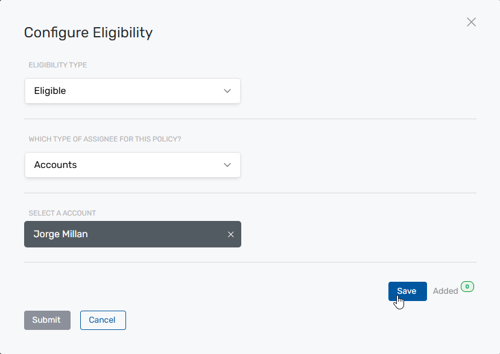500x354 pixels.
Task: Cancel the Configure Eligibility dialog
Action: click(x=103, y=320)
